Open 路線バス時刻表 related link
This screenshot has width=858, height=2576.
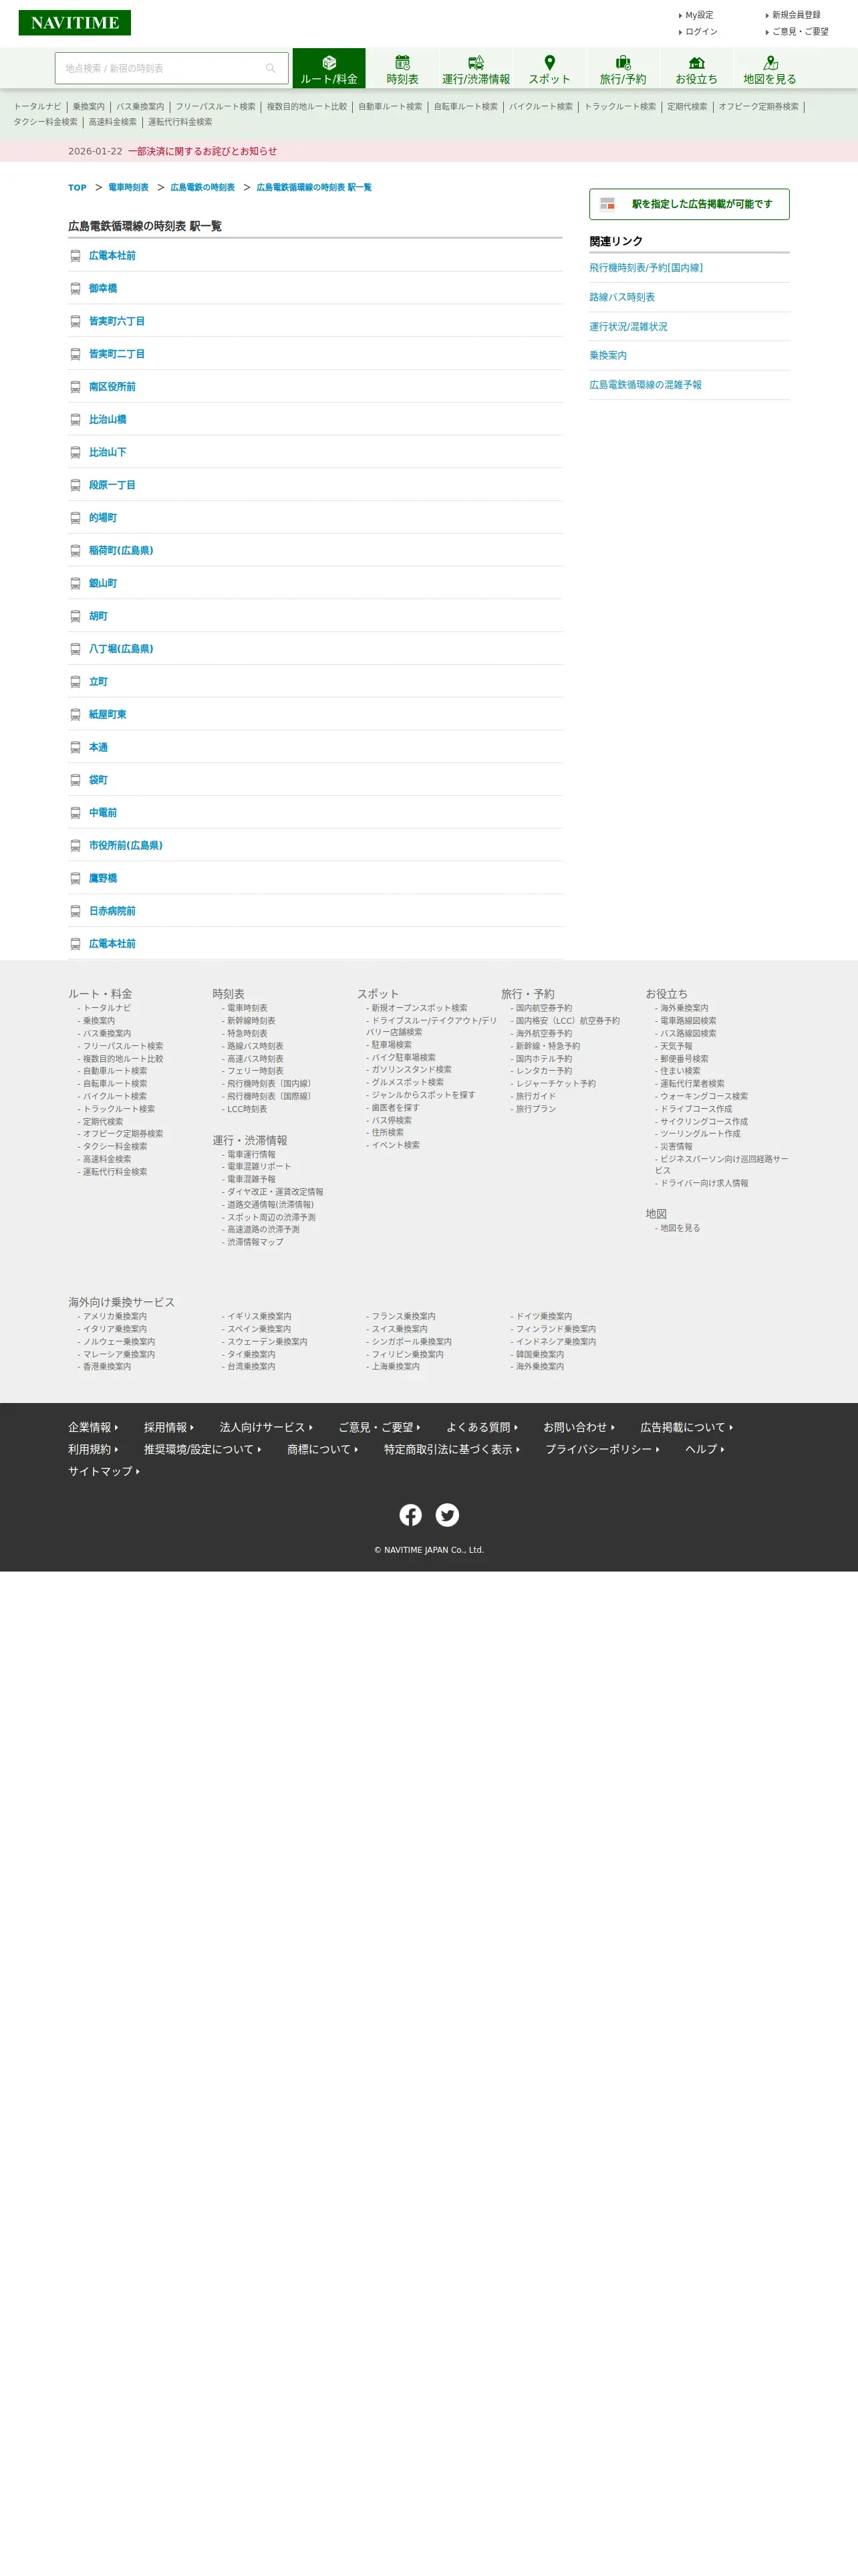tap(622, 297)
